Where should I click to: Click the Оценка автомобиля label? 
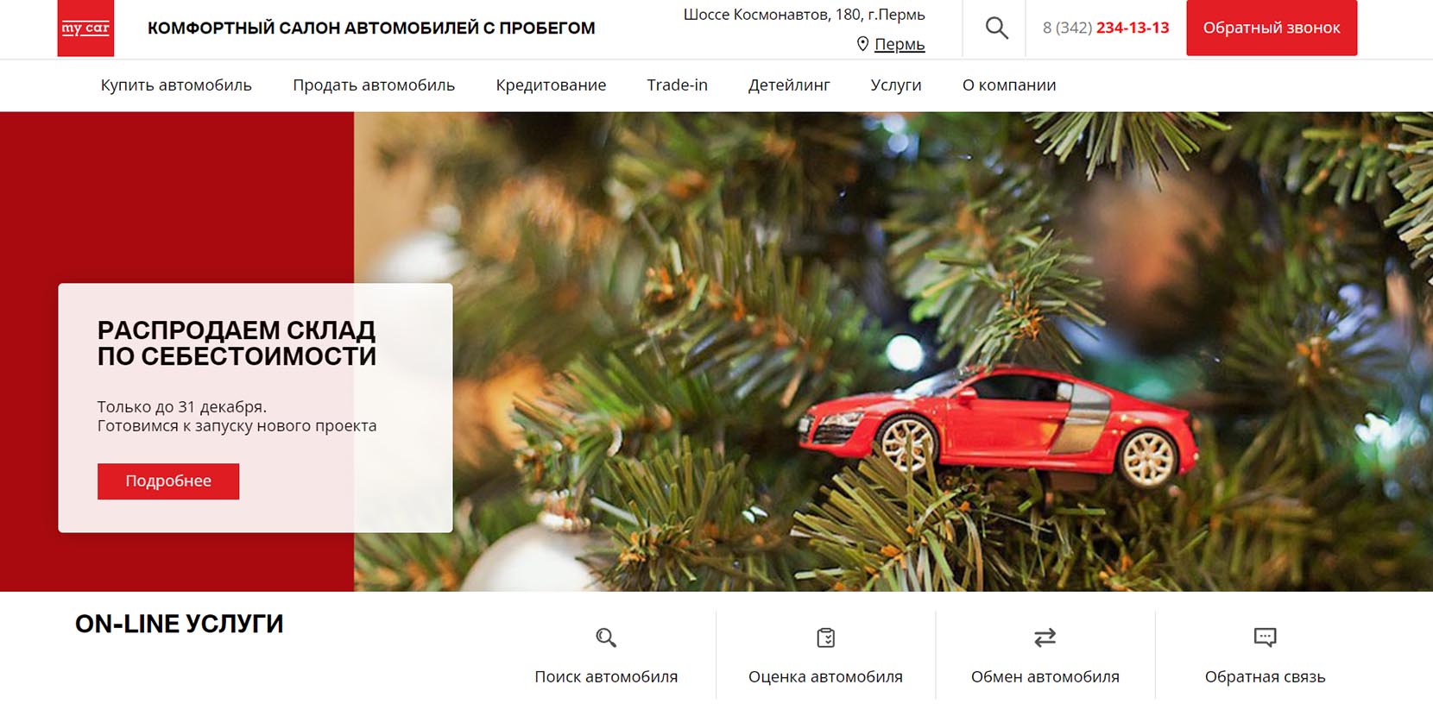click(826, 677)
